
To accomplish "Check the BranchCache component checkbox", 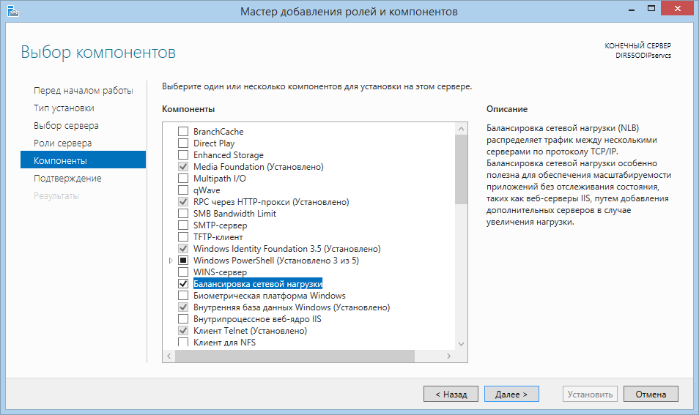I will [x=183, y=132].
